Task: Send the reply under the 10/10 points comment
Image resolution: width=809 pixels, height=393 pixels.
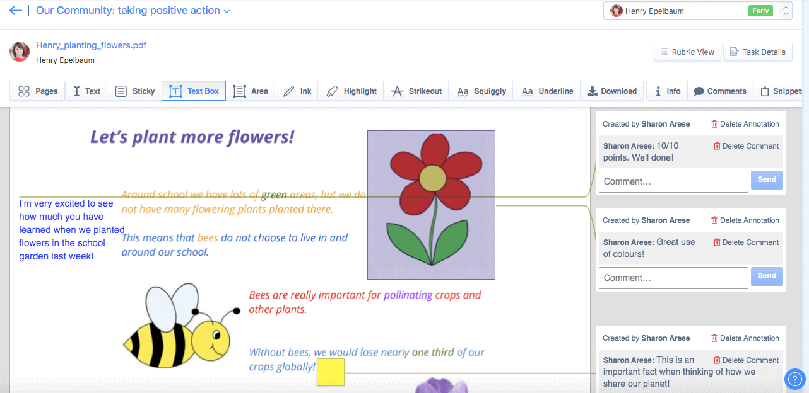Action: pyautogui.click(x=767, y=180)
